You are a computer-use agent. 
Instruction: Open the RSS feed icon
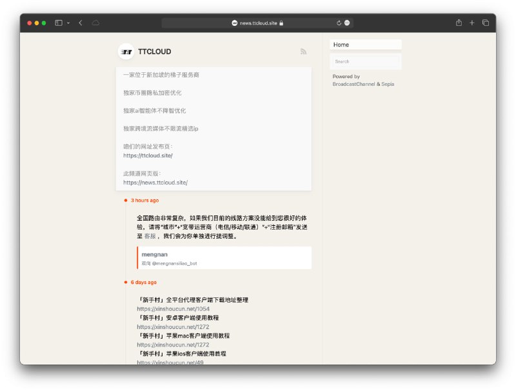(x=303, y=52)
